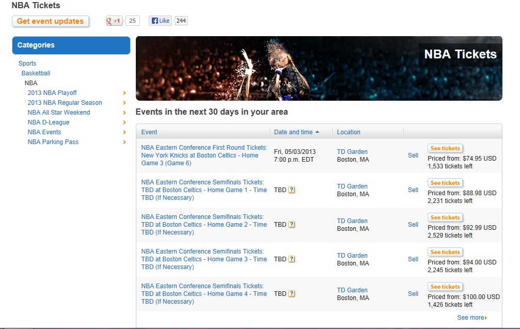
Task: Click Sell for Knicks at Celtics game
Action: [x=413, y=155]
